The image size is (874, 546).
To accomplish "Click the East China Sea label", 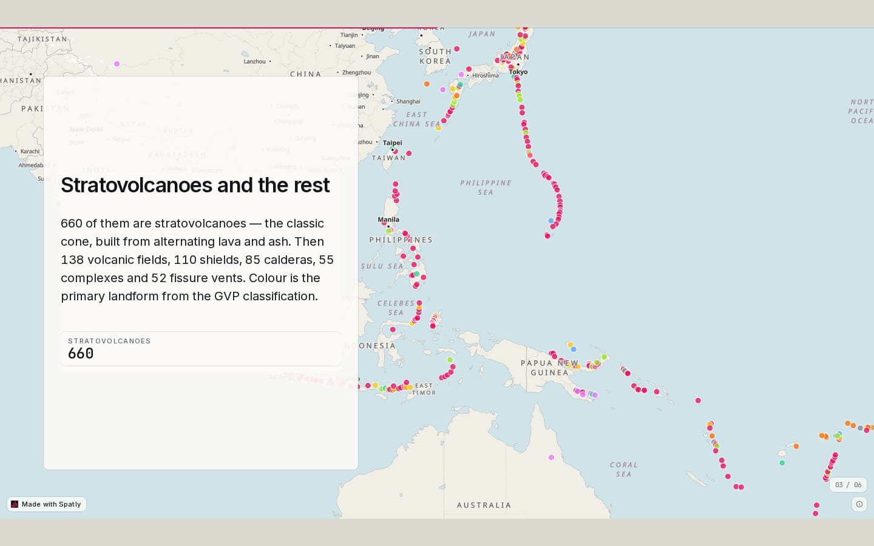I will [x=416, y=119].
